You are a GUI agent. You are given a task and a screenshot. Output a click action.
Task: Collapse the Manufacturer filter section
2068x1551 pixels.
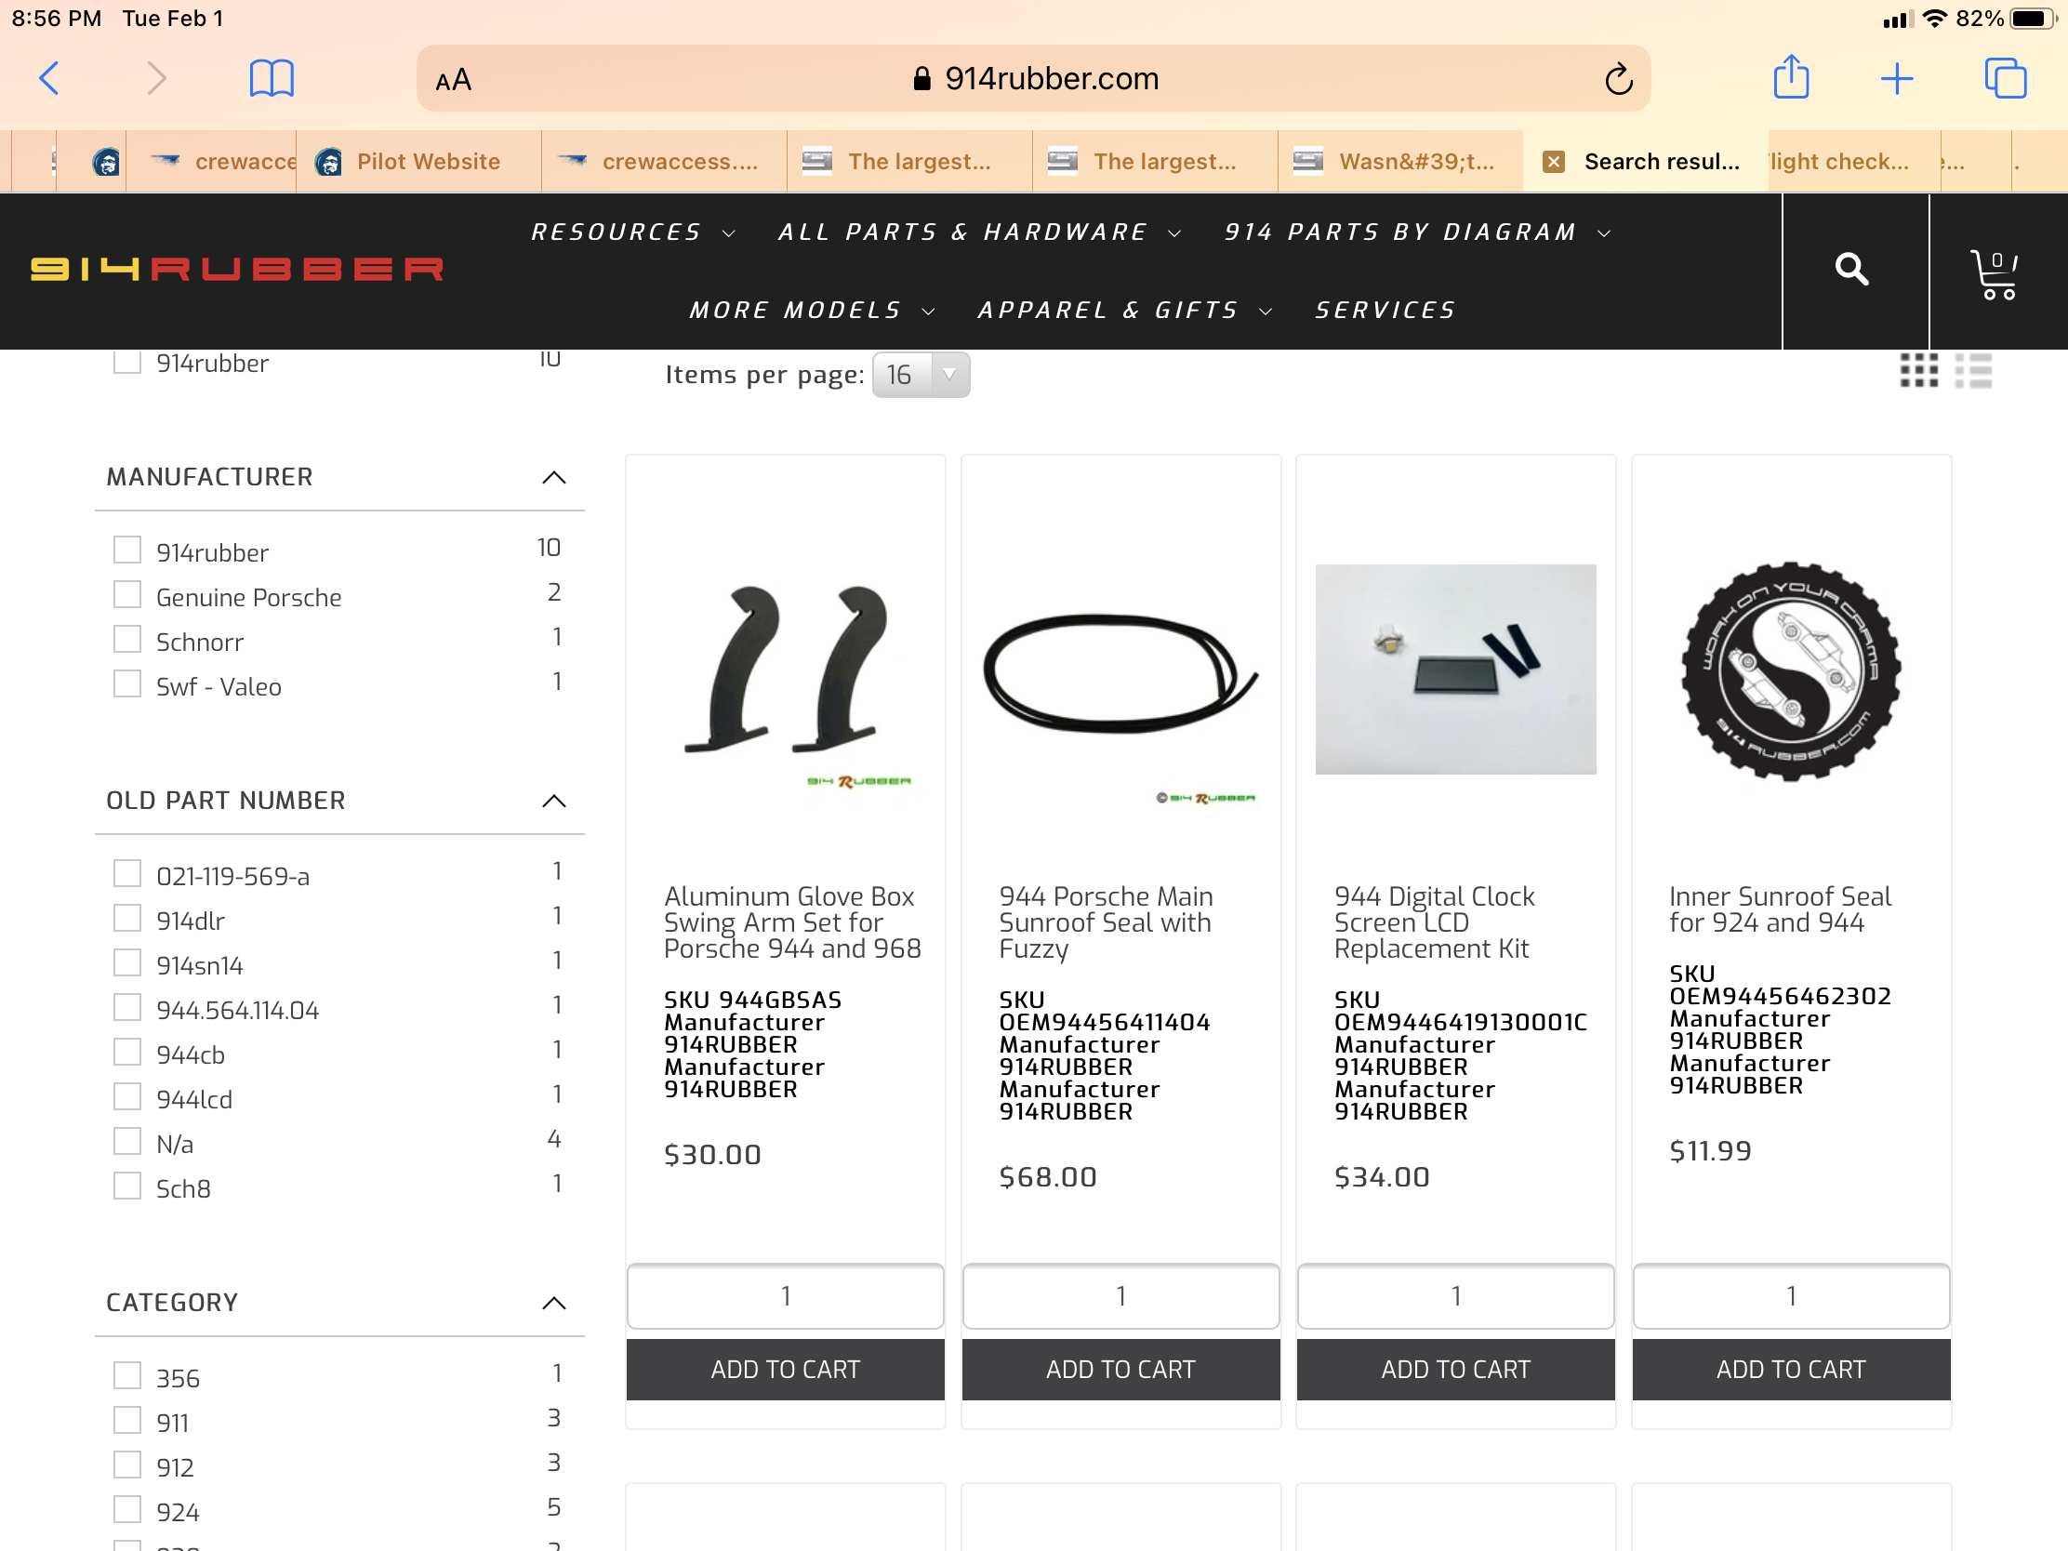coord(554,478)
